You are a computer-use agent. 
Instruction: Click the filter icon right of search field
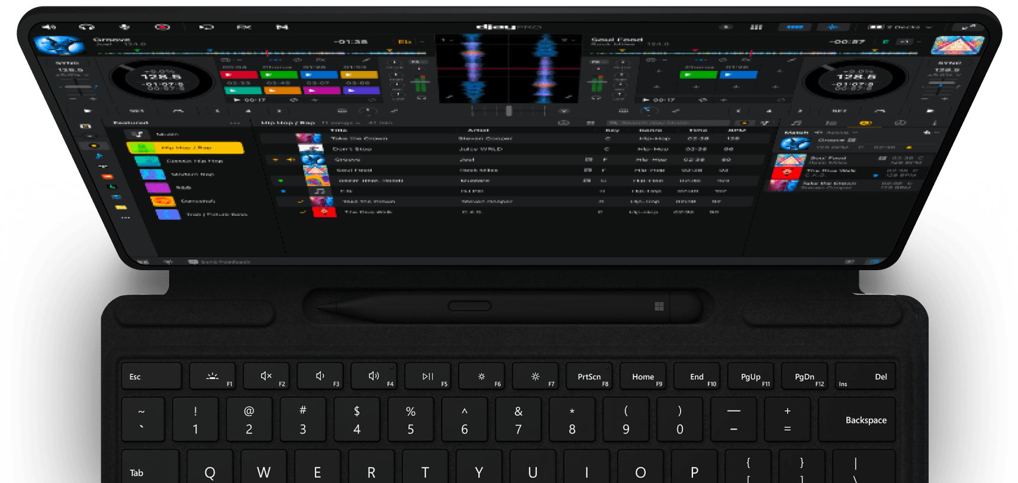coord(765,123)
